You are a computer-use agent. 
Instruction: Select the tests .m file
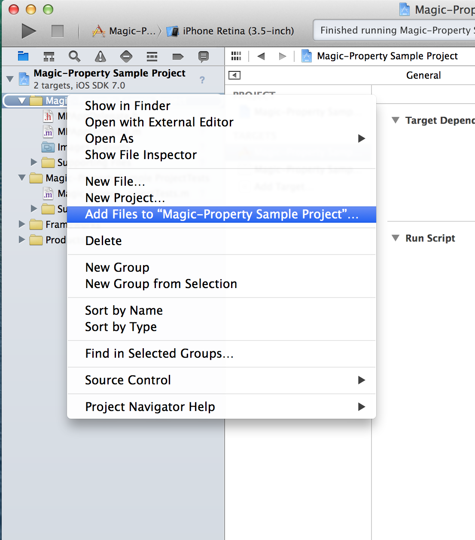pyautogui.click(x=48, y=193)
